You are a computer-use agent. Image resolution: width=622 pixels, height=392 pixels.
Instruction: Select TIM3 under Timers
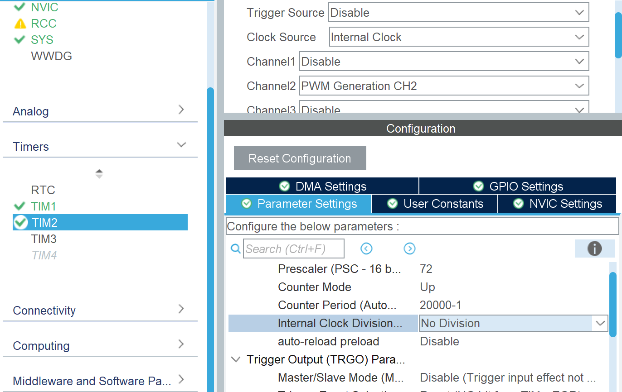[44, 239]
